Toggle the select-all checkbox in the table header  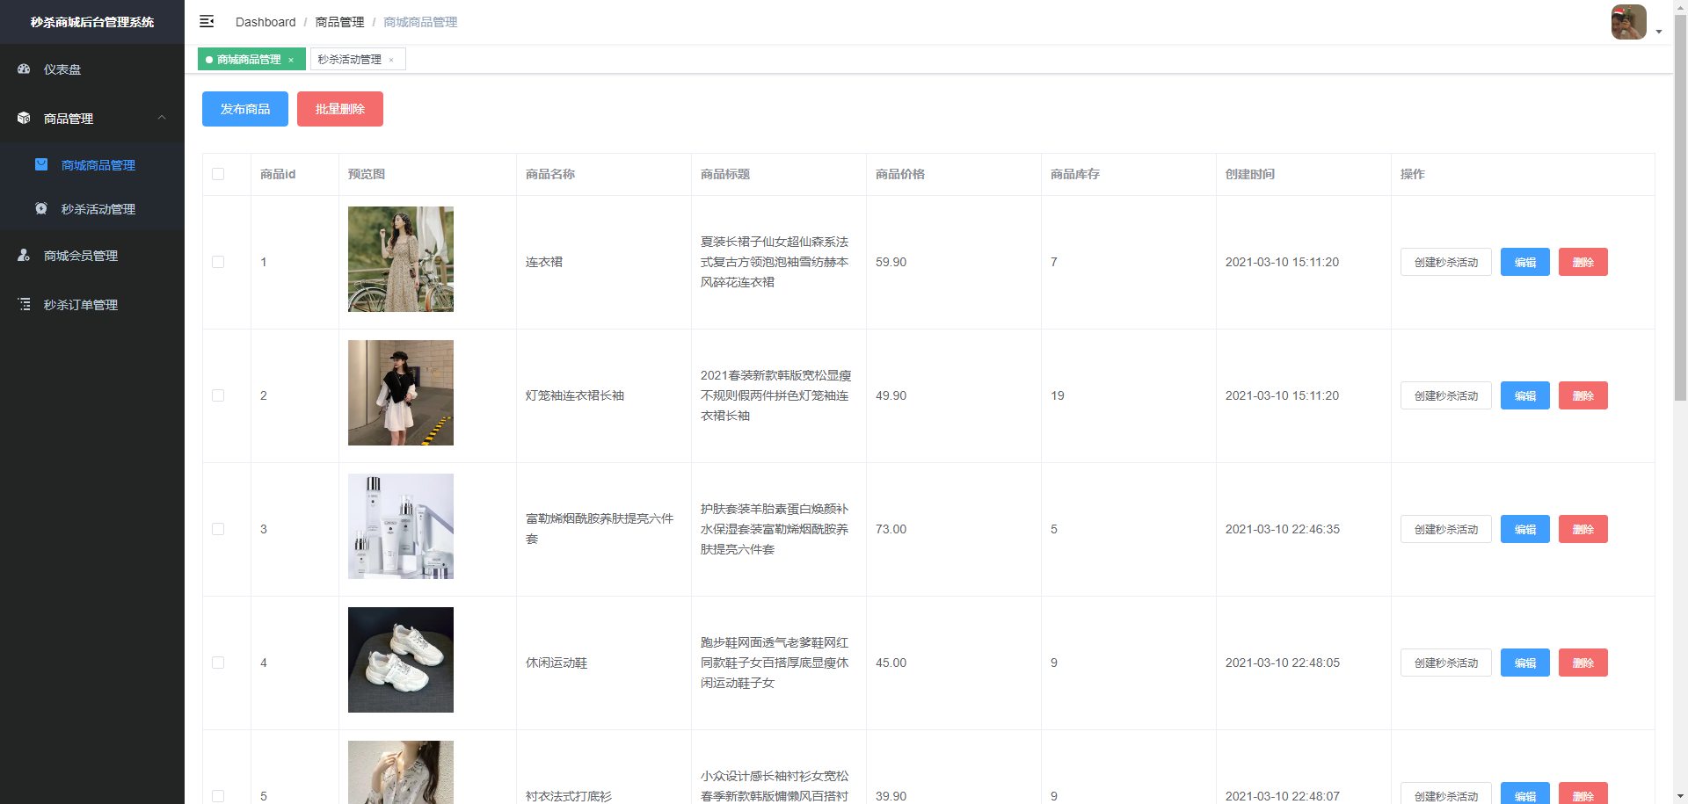pyautogui.click(x=218, y=174)
